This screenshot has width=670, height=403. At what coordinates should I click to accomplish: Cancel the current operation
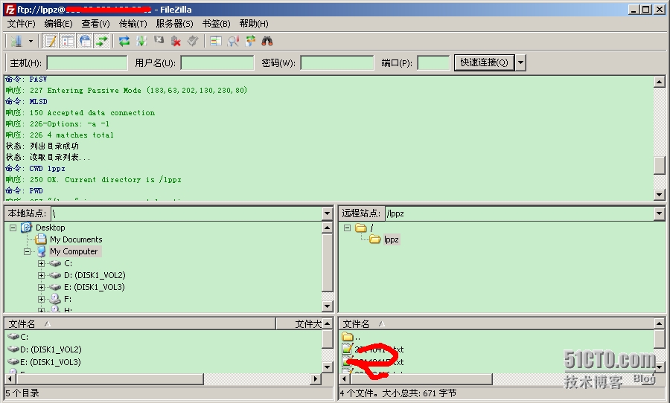(159, 41)
